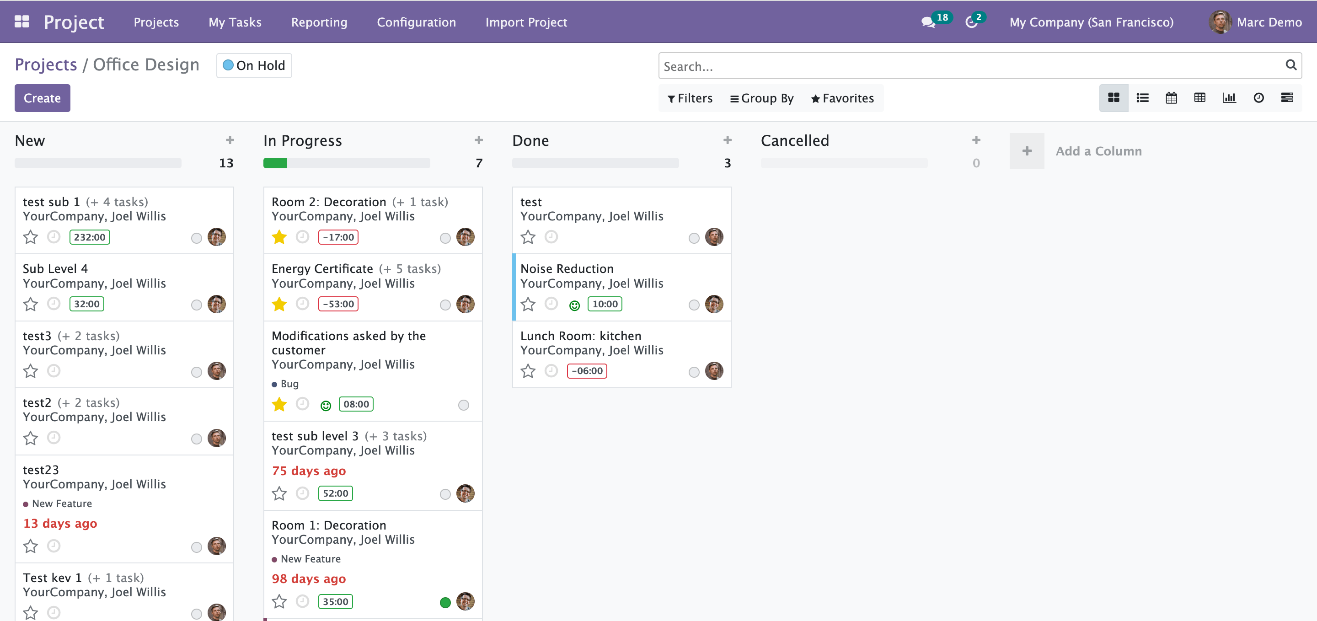This screenshot has width=1317, height=621.
Task: Open the Reporting menu
Action: click(x=319, y=22)
